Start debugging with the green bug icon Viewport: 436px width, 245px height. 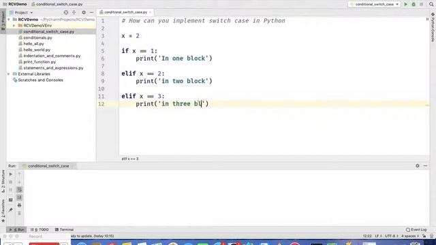point(414,4)
